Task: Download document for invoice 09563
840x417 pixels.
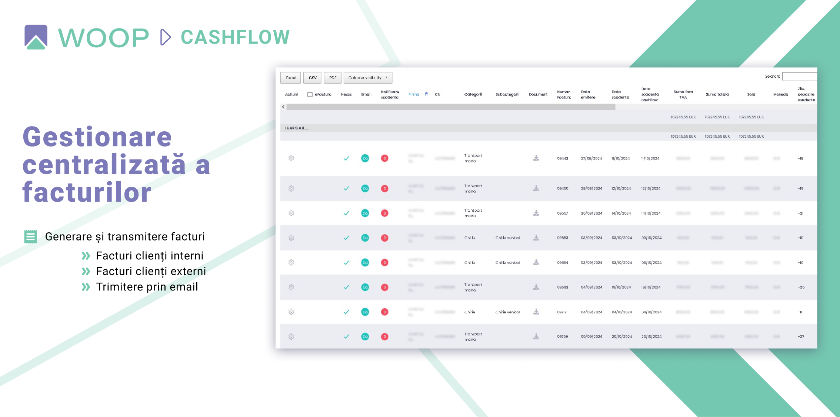Action: click(536, 238)
